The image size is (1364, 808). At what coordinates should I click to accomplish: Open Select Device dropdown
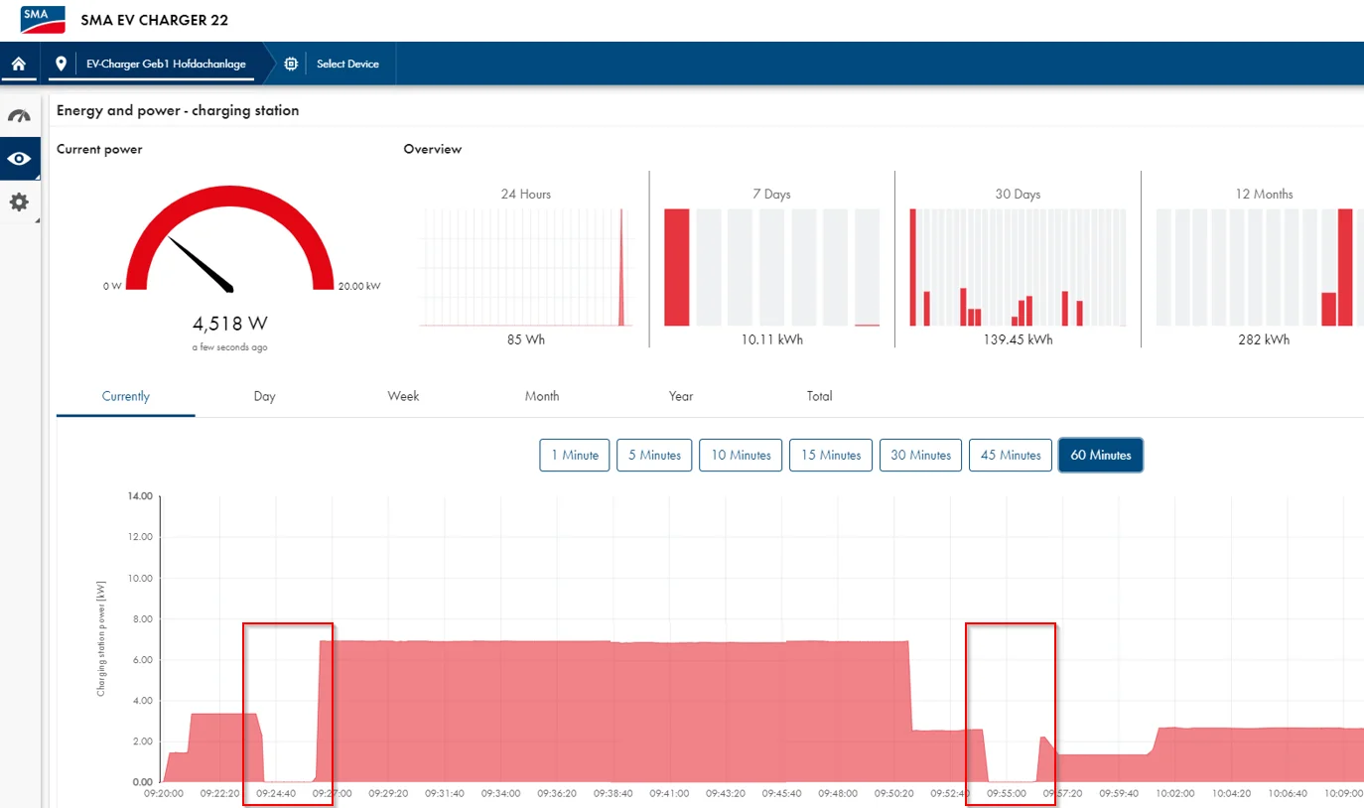click(x=347, y=64)
